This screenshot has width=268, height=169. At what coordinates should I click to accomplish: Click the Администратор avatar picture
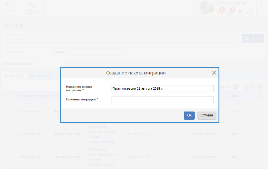click(206, 8)
